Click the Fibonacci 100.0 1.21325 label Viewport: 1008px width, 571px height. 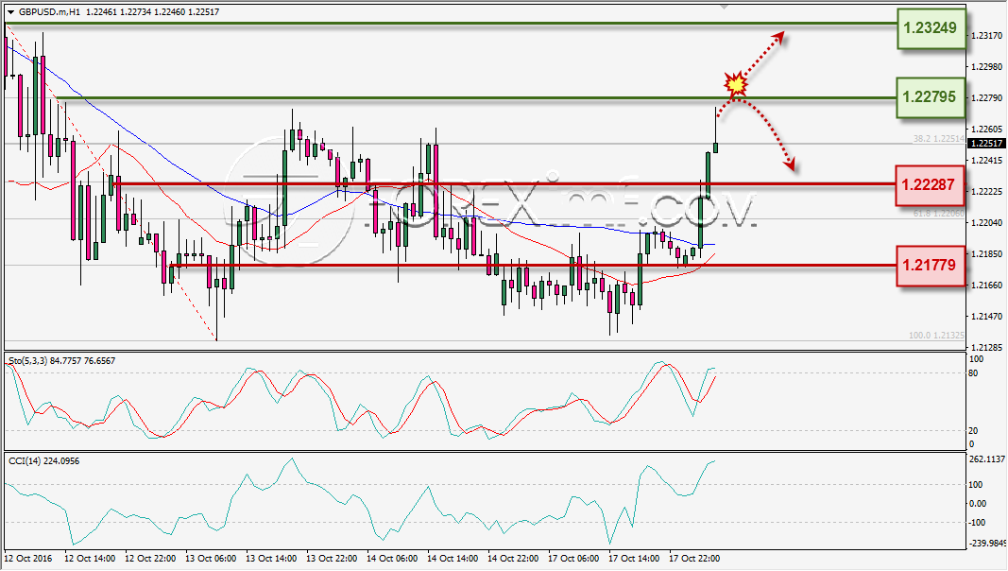936,336
